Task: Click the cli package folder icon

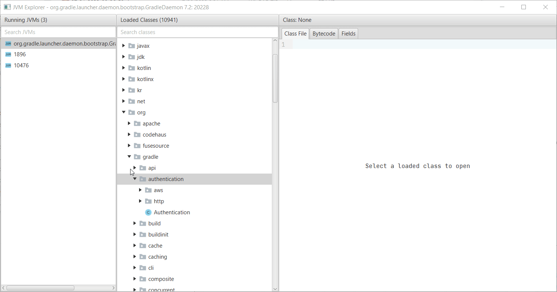Action: click(x=142, y=268)
